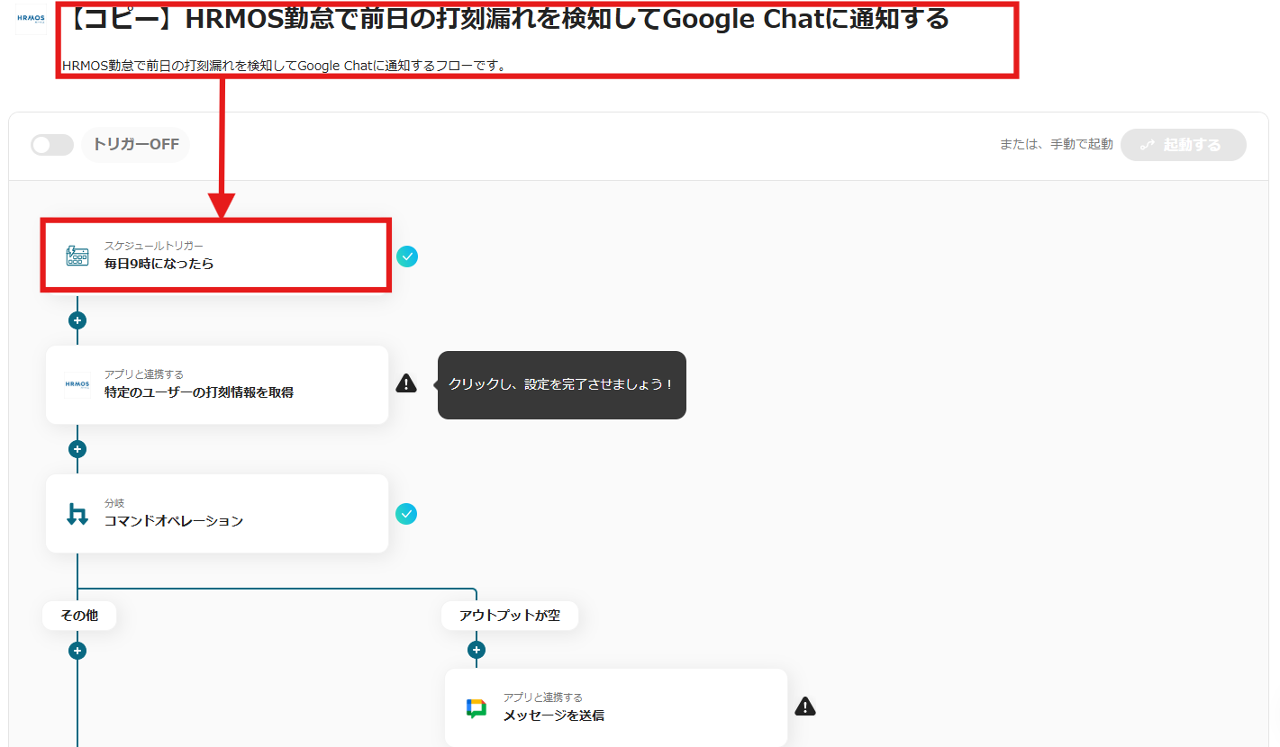Open the コマンドオペレーション branch step
The height and width of the screenshot is (747, 1280).
pos(217,513)
